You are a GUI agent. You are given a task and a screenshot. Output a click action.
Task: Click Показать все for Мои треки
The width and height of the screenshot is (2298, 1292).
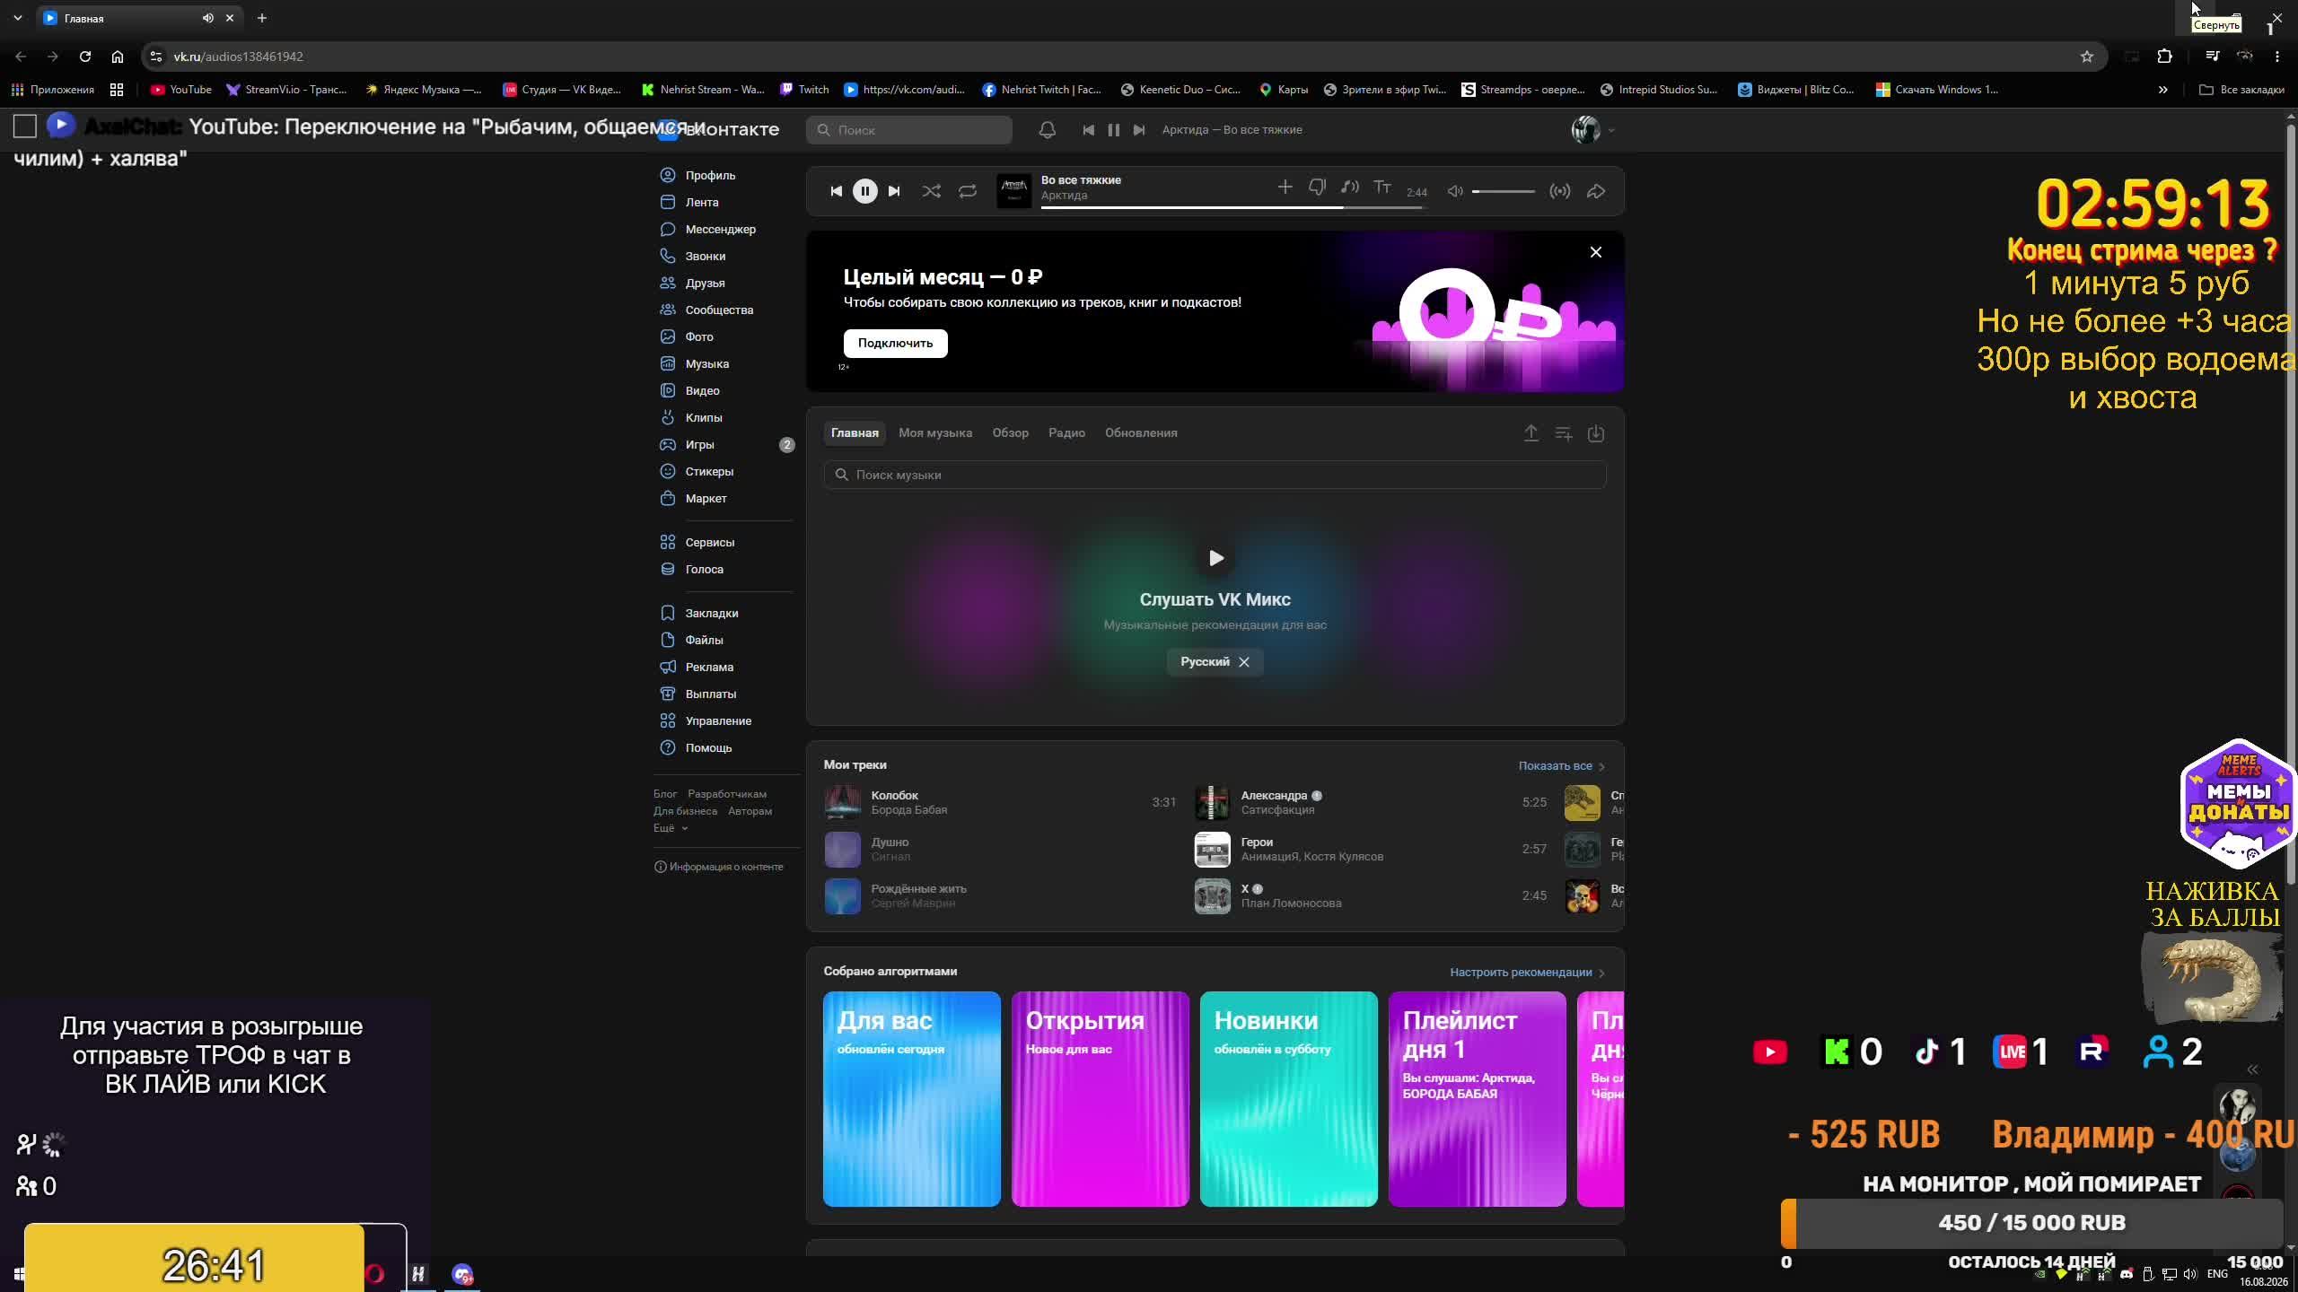click(x=1561, y=766)
